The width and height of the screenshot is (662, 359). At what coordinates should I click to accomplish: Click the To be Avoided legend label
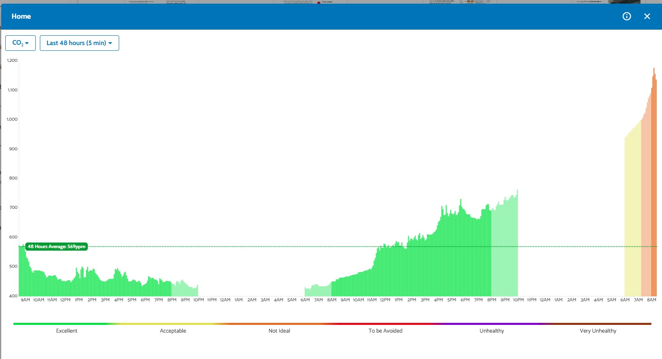[385, 331]
